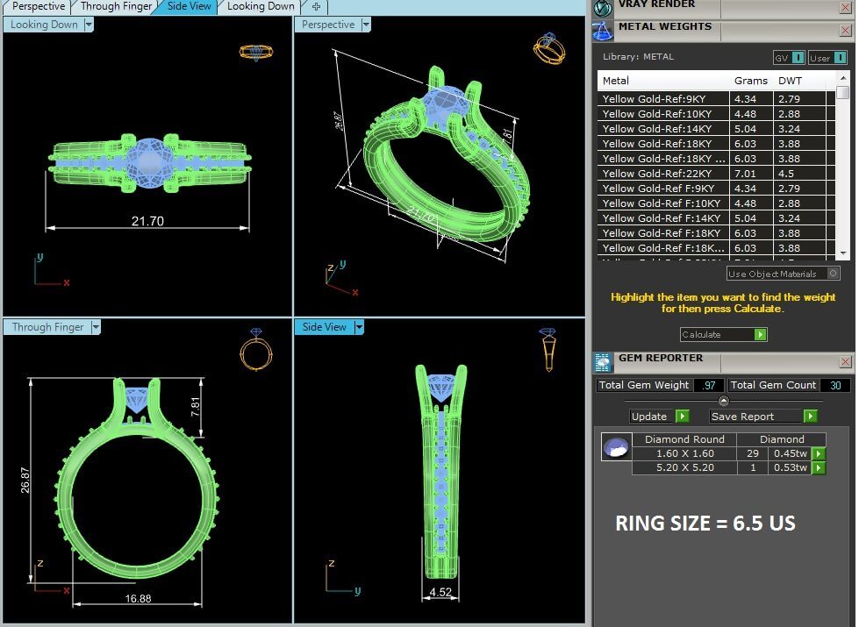This screenshot has height=627, width=859.
Task: Click green arrow for 0.53tw diamond row
Action: tap(818, 468)
